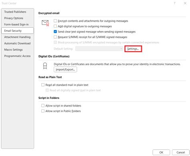Click the Digital IDs description text
Image resolution: width=190 pixels, height=156 pixels.
[117, 64]
